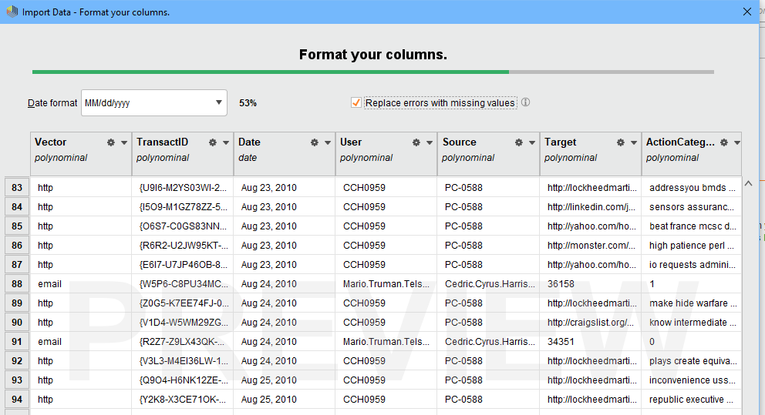Select row number 83 header

(x=17, y=188)
